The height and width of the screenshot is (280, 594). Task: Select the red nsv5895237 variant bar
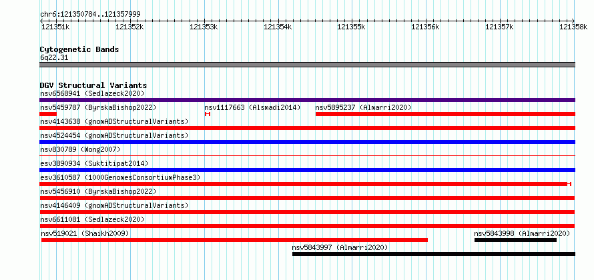[x=445, y=114]
